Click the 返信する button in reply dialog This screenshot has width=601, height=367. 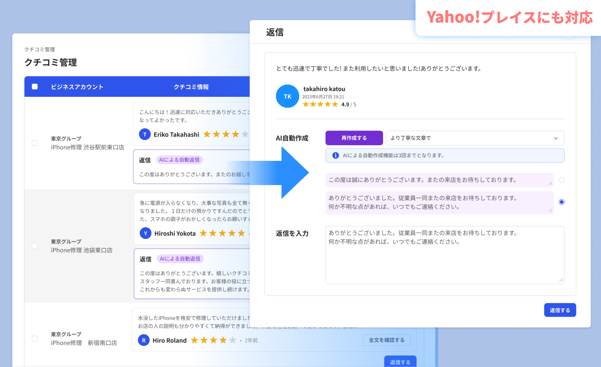(x=560, y=310)
